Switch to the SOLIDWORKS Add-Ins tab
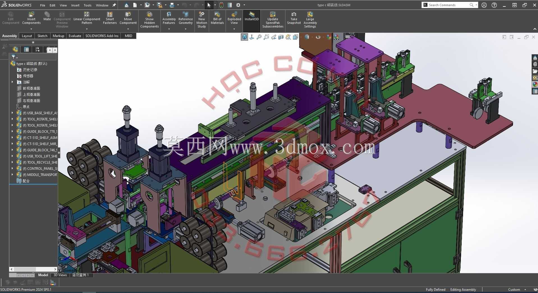This screenshot has width=538, height=293. 102,36
